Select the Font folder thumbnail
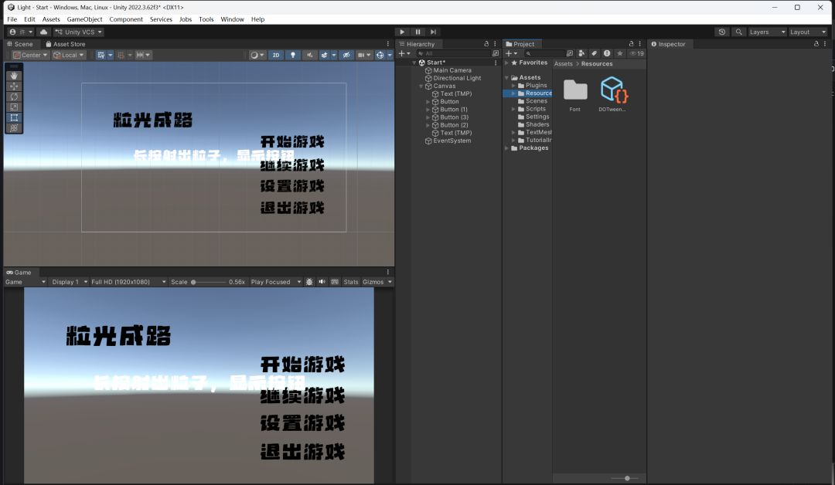This screenshot has height=485, width=835. click(575, 95)
